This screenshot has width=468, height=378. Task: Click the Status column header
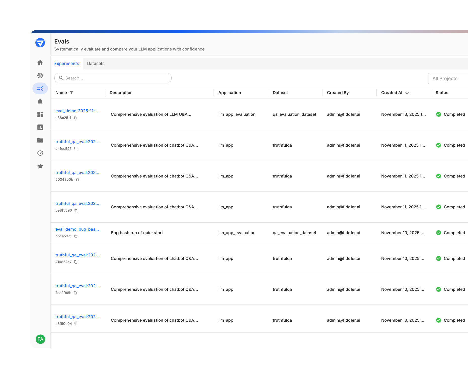point(442,93)
